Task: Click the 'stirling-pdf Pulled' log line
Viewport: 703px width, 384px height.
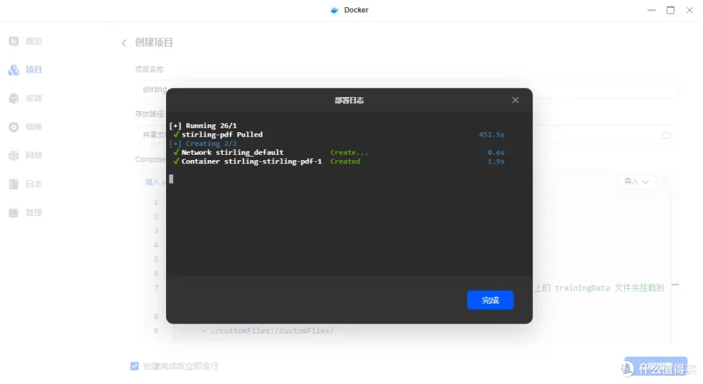Action: [222, 135]
